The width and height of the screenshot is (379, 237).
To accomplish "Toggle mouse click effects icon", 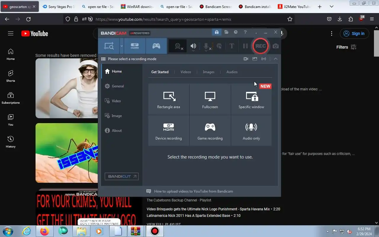I will (x=219, y=46).
